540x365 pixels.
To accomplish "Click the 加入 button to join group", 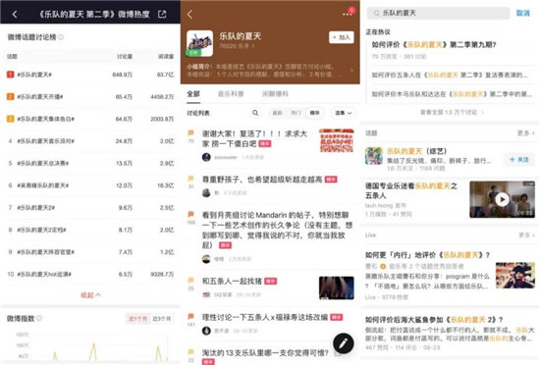I will [342, 37].
